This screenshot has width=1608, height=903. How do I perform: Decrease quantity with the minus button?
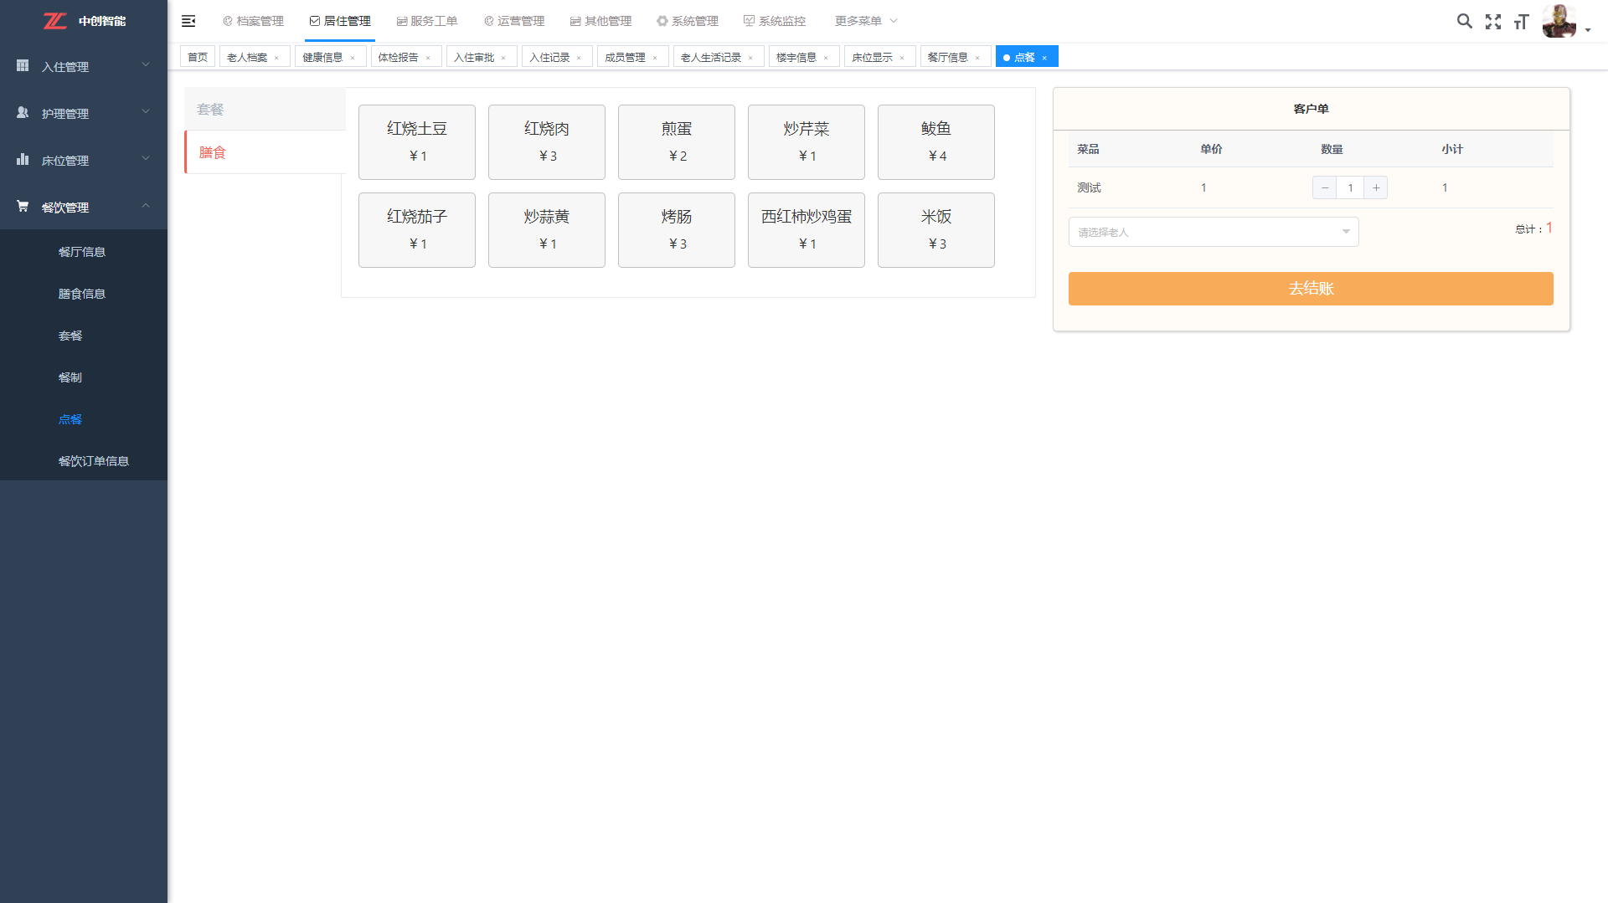click(x=1324, y=187)
